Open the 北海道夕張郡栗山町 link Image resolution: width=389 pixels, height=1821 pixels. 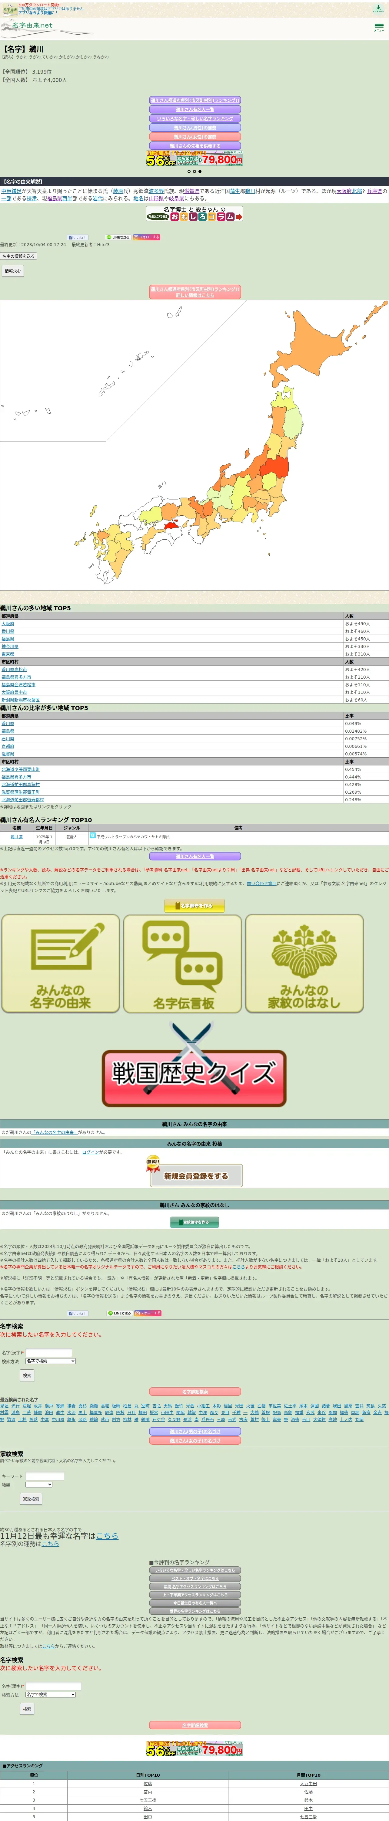[21, 769]
